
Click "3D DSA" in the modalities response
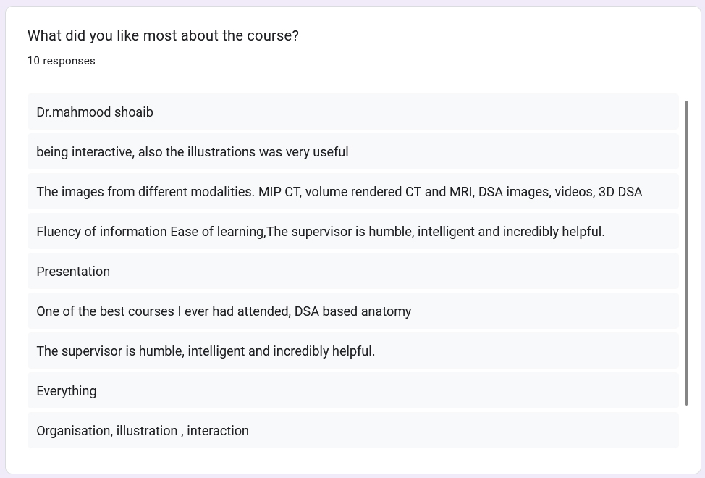click(620, 192)
